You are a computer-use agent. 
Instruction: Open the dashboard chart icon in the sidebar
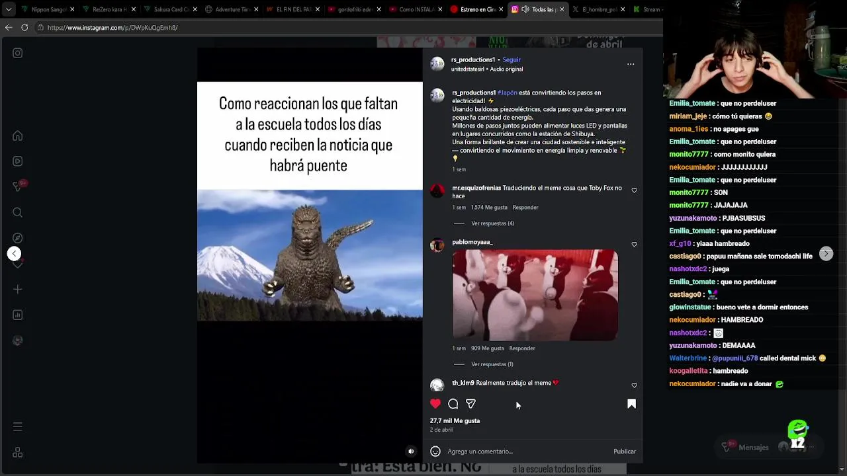(x=18, y=315)
